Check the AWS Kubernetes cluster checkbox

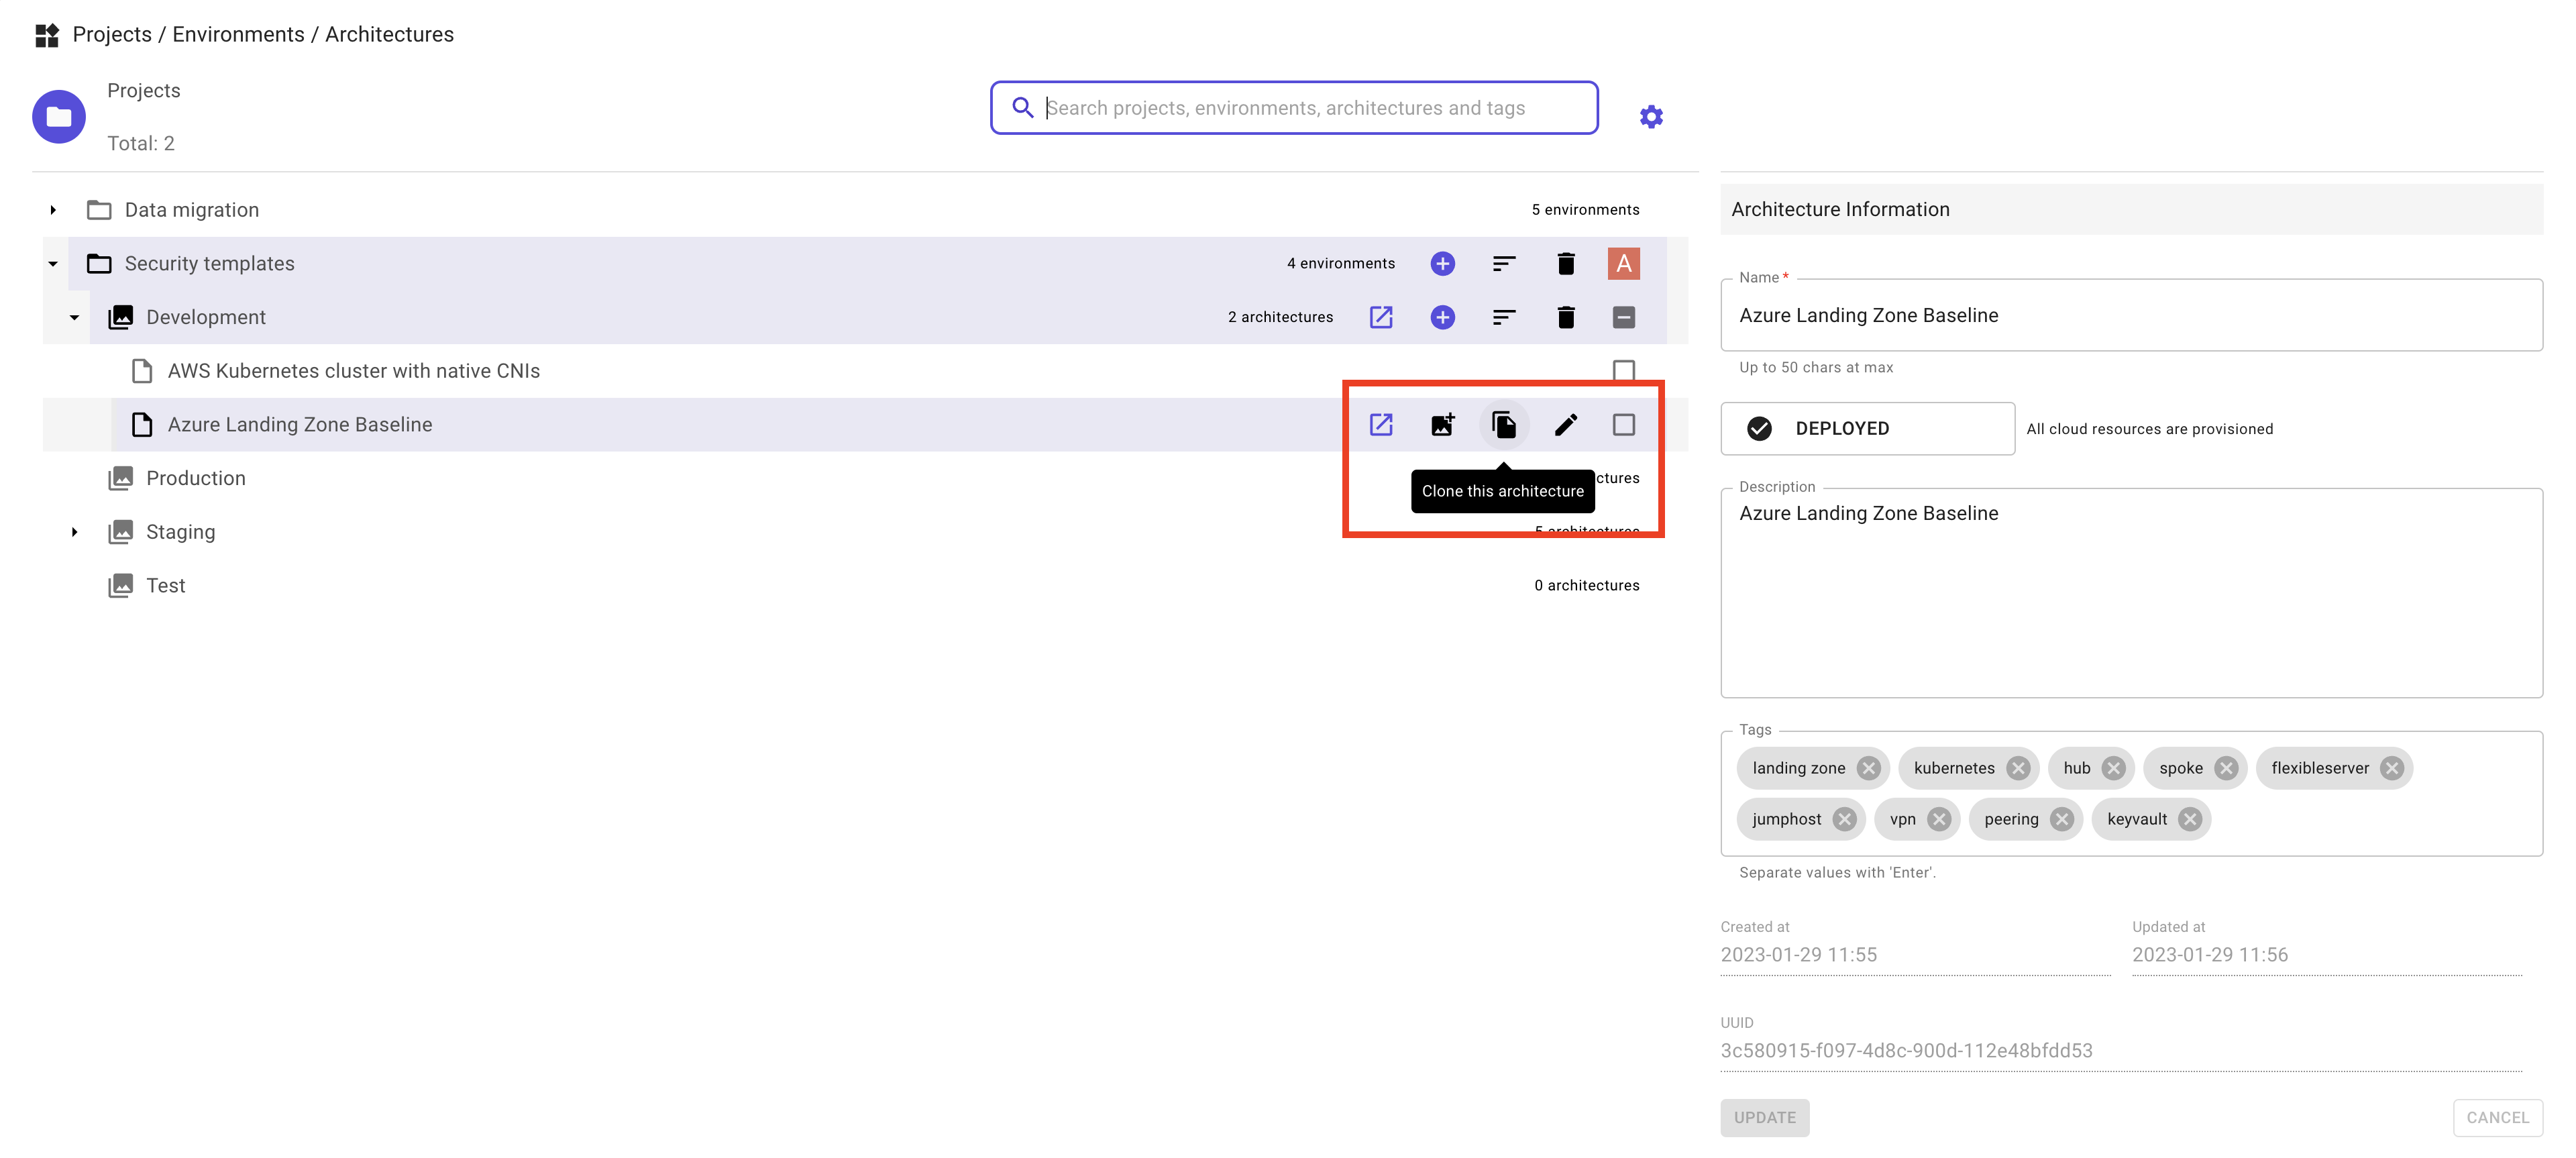click(1623, 371)
